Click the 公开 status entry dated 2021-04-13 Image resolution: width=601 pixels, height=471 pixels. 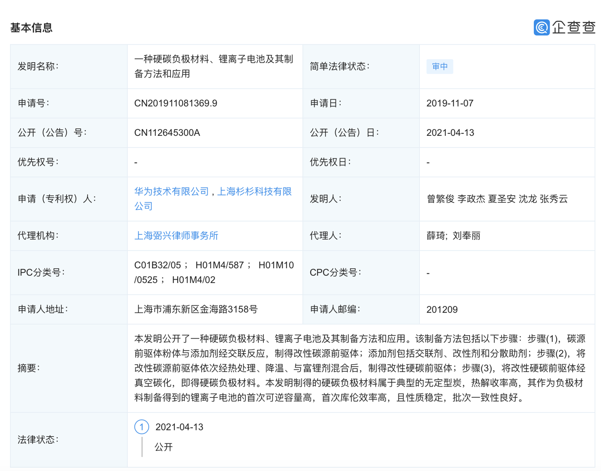point(163,447)
